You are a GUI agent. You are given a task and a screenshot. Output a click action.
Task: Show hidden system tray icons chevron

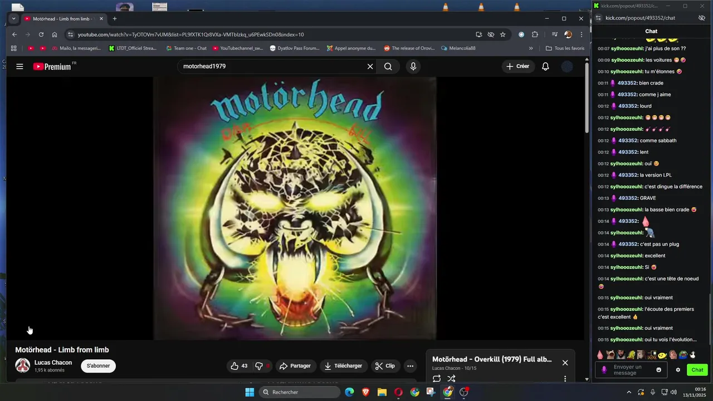click(629, 392)
